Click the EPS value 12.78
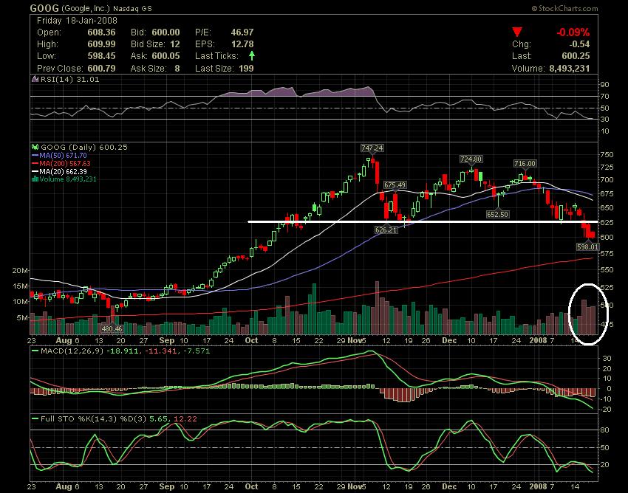The image size is (628, 493). 242,44
